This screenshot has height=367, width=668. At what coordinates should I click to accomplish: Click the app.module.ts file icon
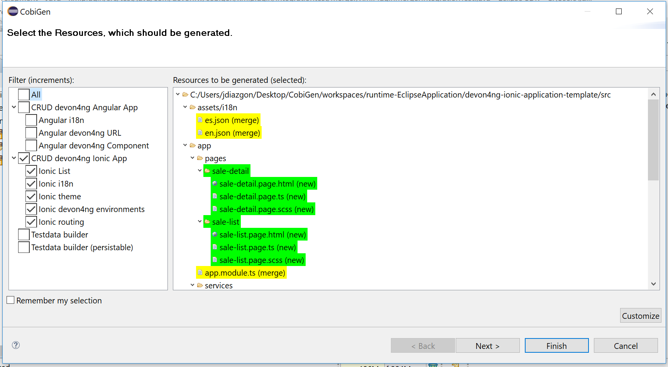[x=200, y=273]
